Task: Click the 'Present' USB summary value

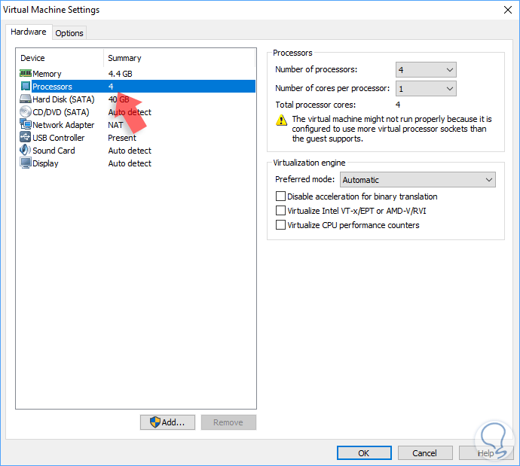Action: coord(122,138)
